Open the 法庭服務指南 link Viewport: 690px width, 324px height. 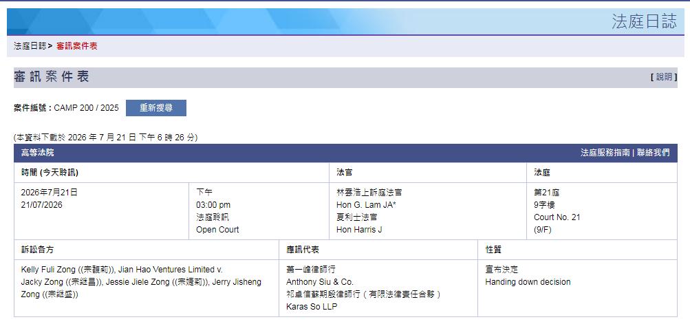coord(605,153)
